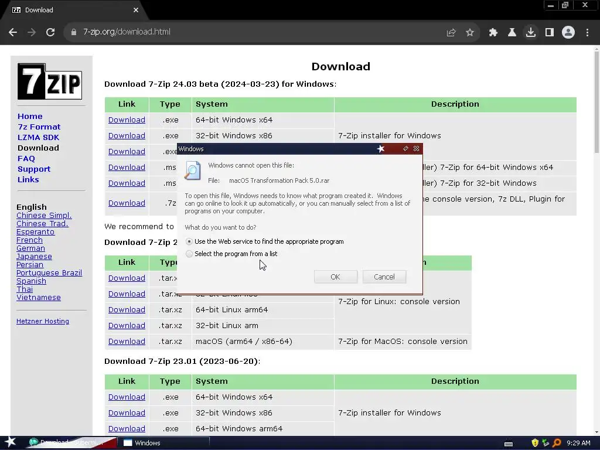Open the Links sidebar entry
The image size is (600, 450).
point(28,179)
